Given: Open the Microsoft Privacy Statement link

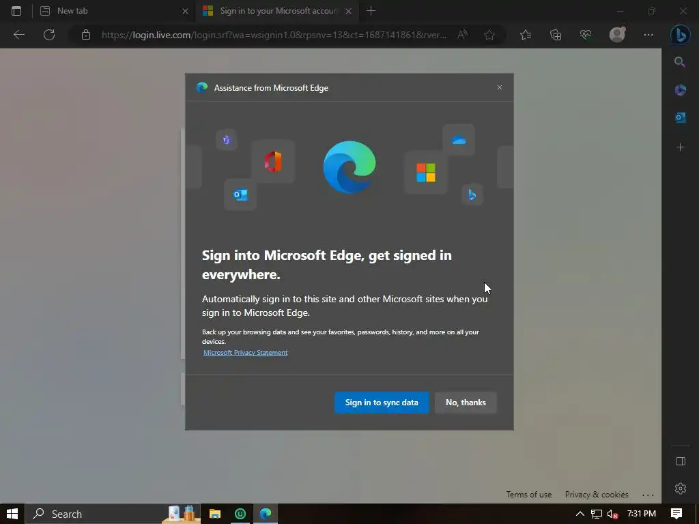Looking at the screenshot, I should click(246, 353).
